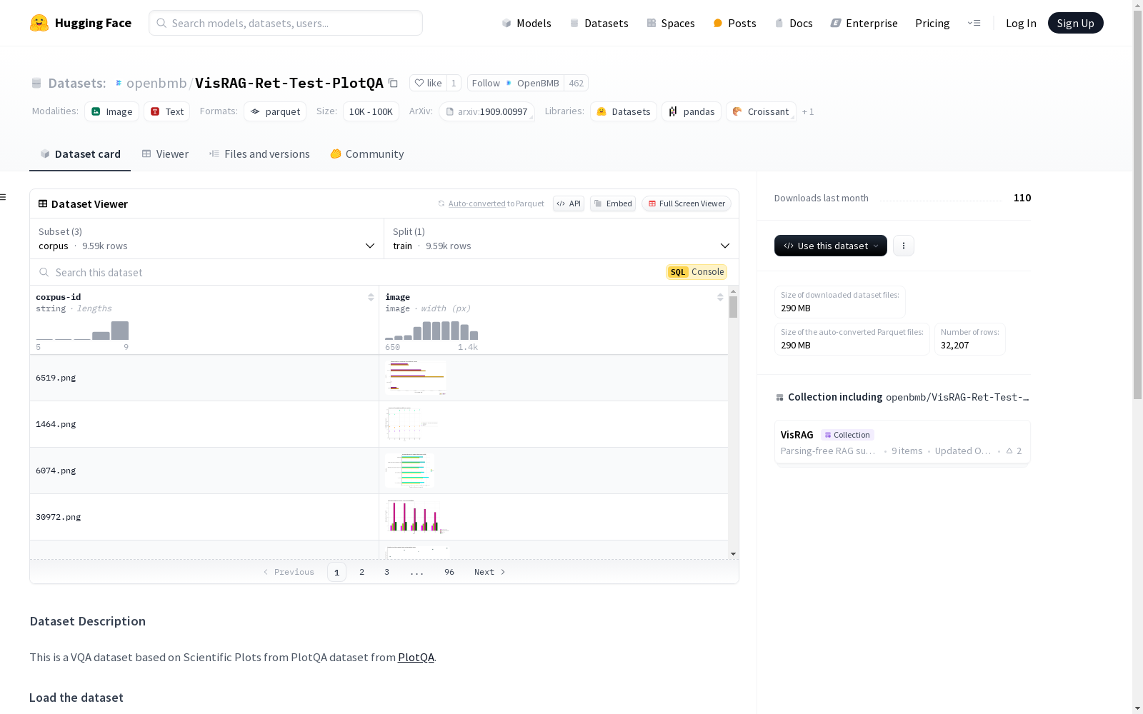Click Log In
The width and height of the screenshot is (1143, 714).
coord(1021,23)
